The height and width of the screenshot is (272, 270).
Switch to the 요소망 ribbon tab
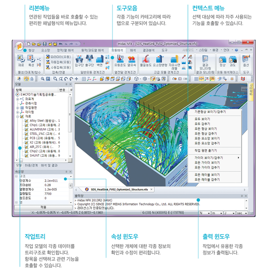pyautogui.click(x=45, y=50)
